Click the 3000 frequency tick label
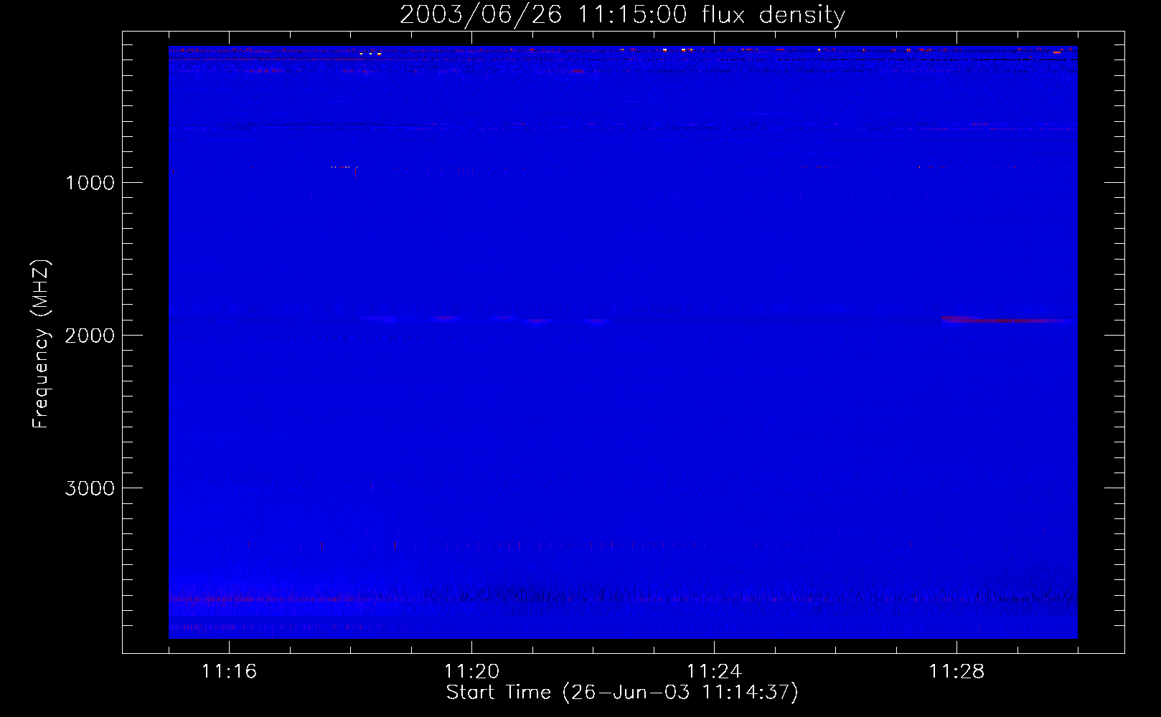The width and height of the screenshot is (1161, 717). pos(90,488)
